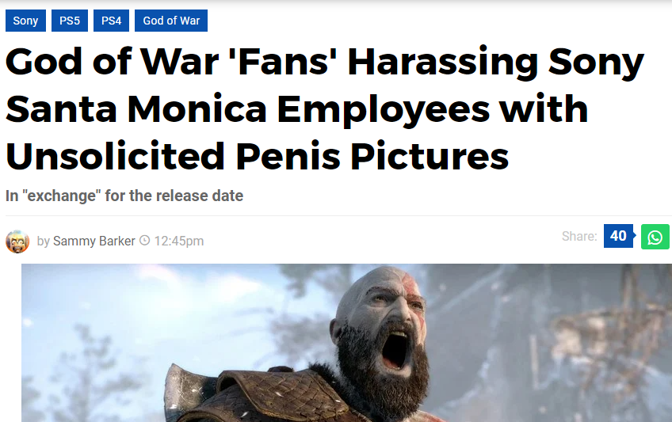The width and height of the screenshot is (672, 422).
Task: Click headline's last line 'Unsolicited Penis Pictures'
Action: pyautogui.click(x=257, y=156)
